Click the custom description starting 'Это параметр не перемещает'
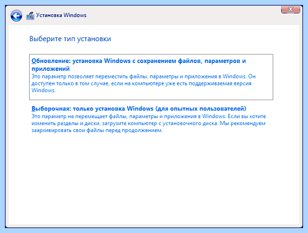 149,123
